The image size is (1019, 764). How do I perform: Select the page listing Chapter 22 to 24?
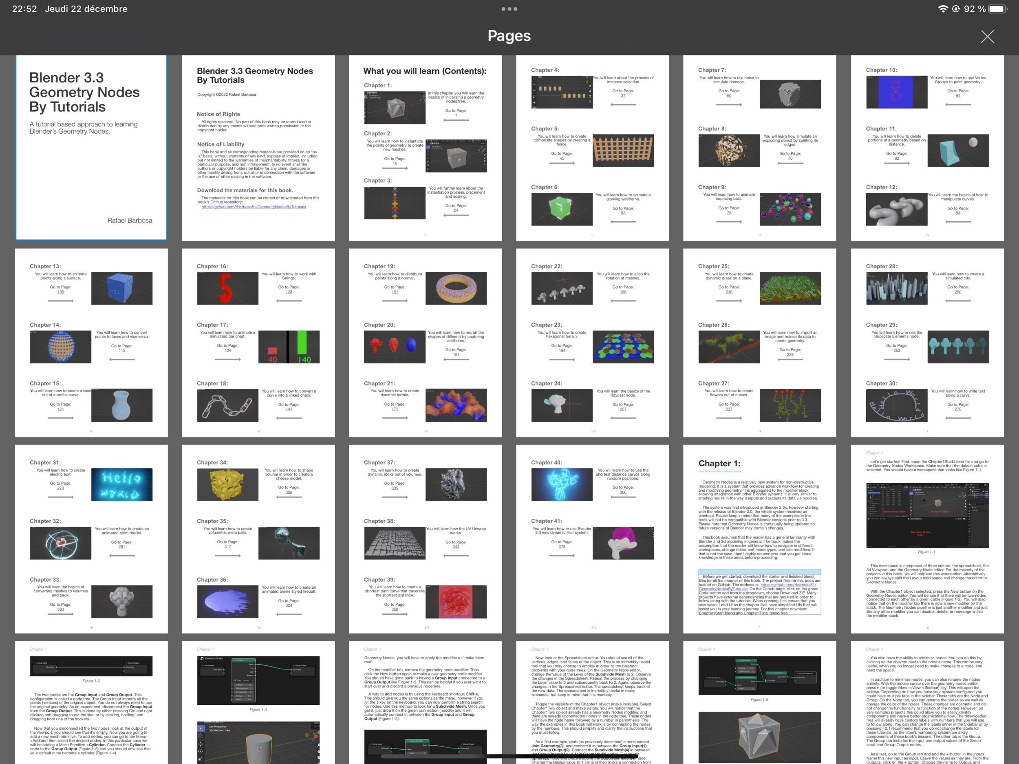pyautogui.click(x=592, y=343)
